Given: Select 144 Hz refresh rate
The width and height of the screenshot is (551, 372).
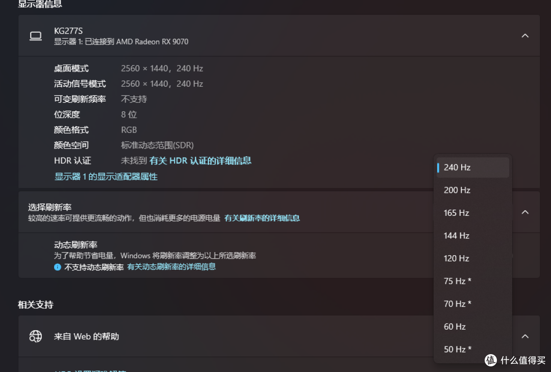Looking at the screenshot, I should click(x=472, y=236).
